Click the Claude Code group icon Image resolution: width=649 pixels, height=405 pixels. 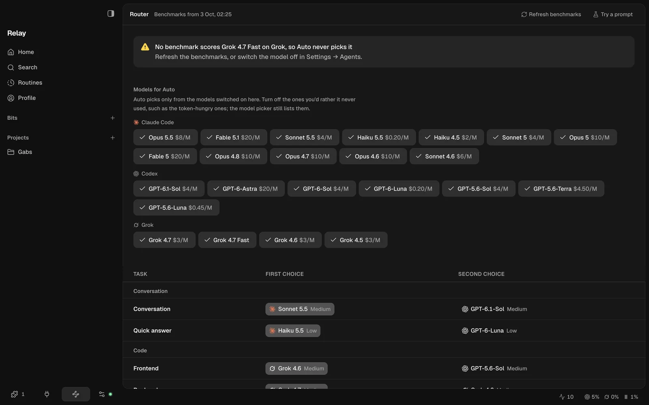coord(136,122)
